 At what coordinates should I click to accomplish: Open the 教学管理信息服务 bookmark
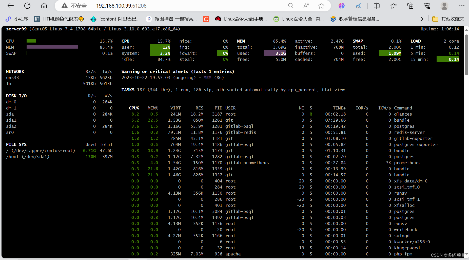[355, 19]
